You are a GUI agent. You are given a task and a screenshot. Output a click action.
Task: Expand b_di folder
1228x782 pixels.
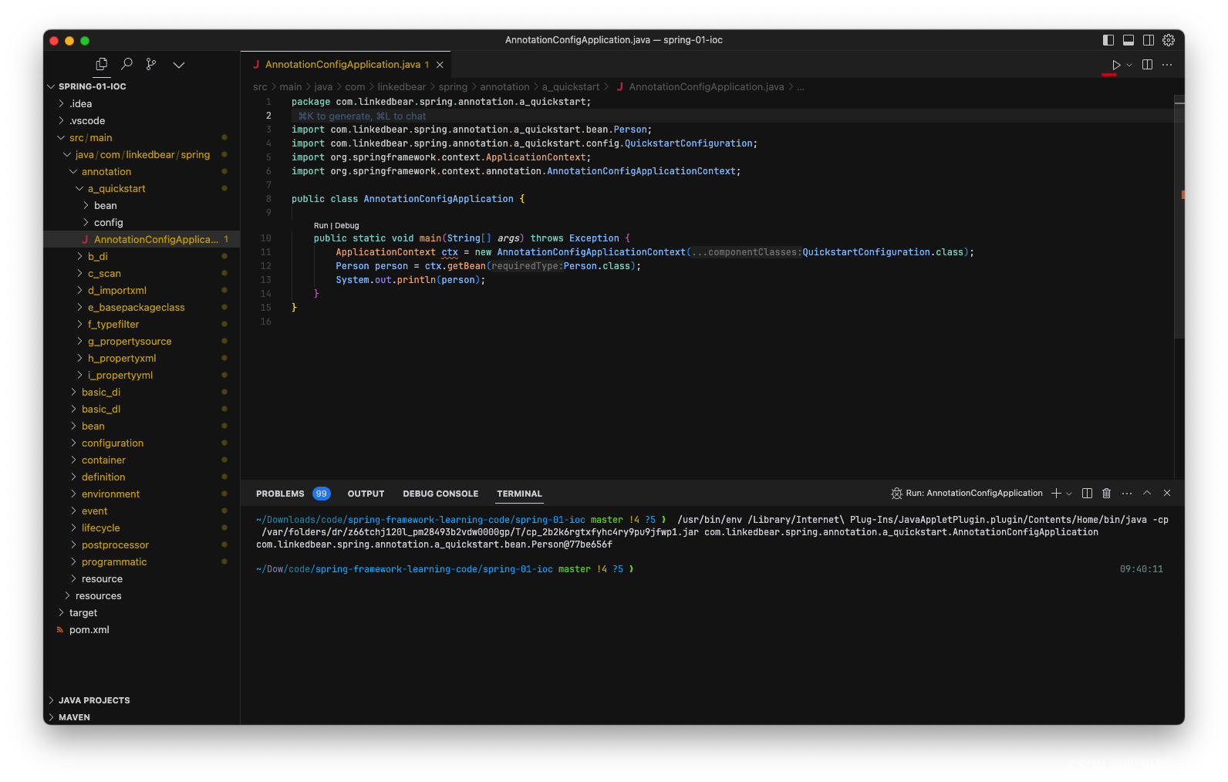click(x=141, y=256)
